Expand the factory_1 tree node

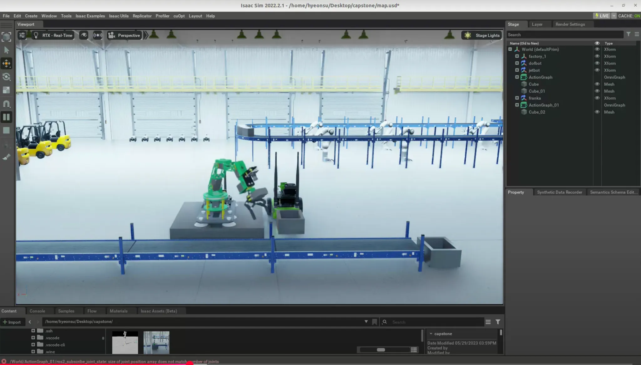click(517, 56)
